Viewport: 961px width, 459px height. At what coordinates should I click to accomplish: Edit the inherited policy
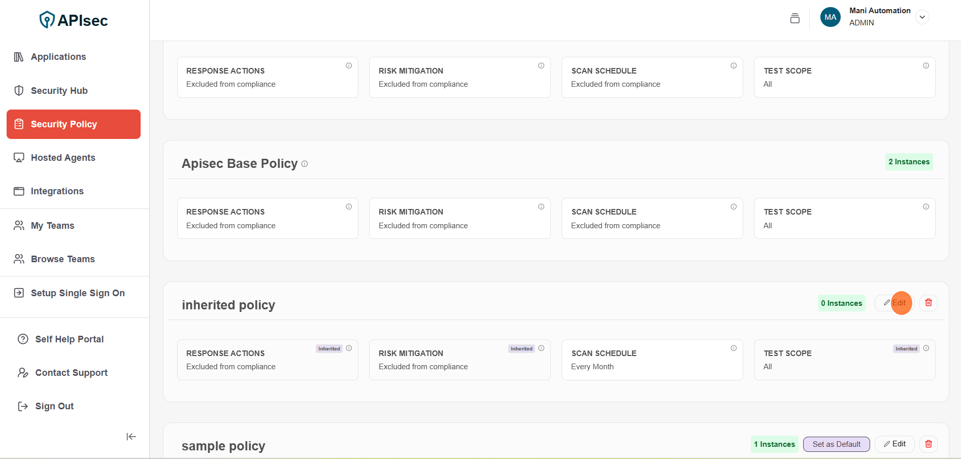pos(894,303)
